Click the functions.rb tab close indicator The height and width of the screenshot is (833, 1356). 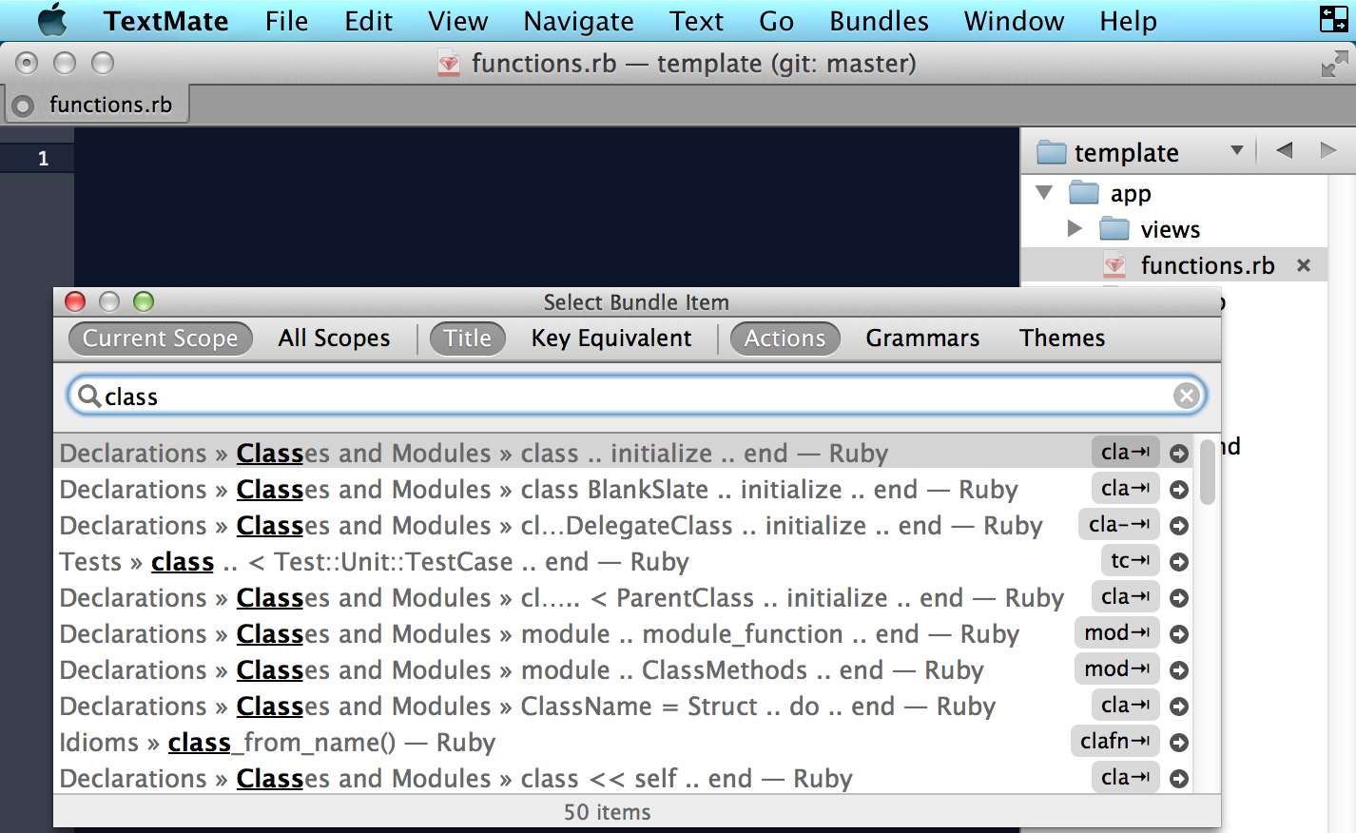click(x=24, y=106)
